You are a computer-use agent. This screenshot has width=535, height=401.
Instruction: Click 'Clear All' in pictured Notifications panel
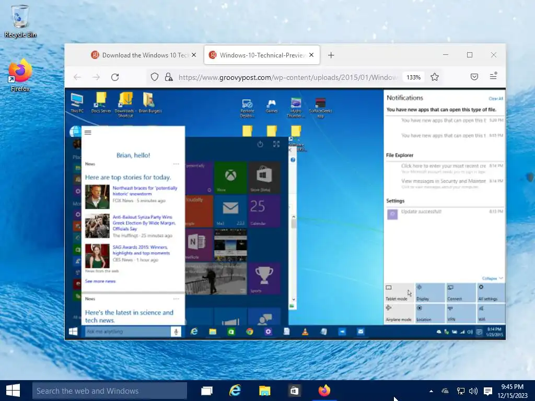click(495, 99)
